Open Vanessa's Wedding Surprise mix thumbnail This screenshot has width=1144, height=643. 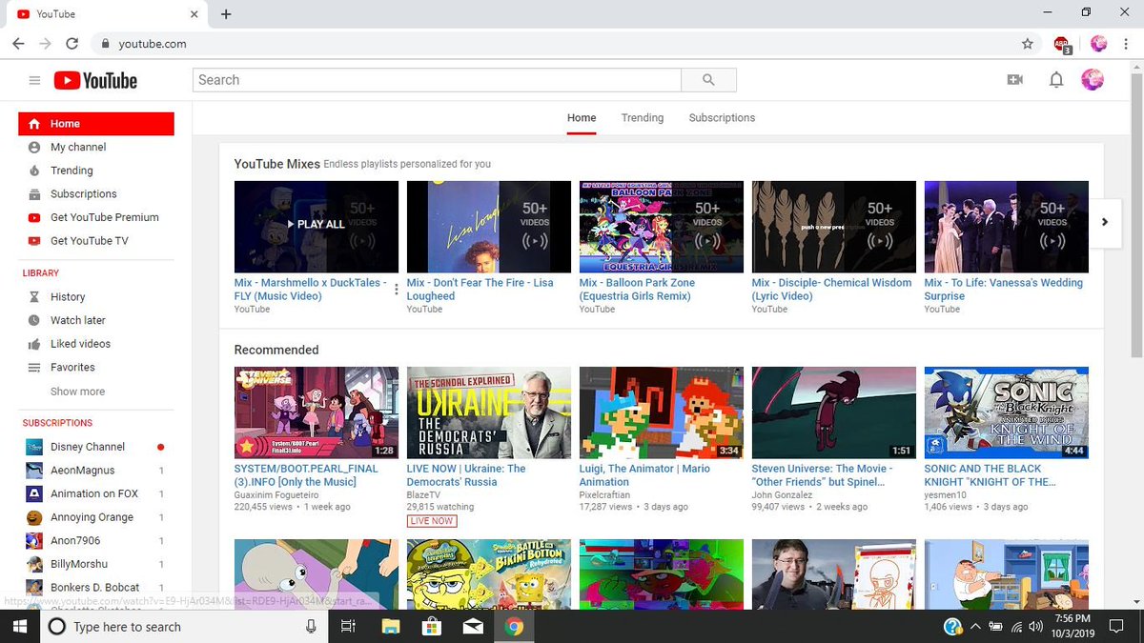[1007, 227]
